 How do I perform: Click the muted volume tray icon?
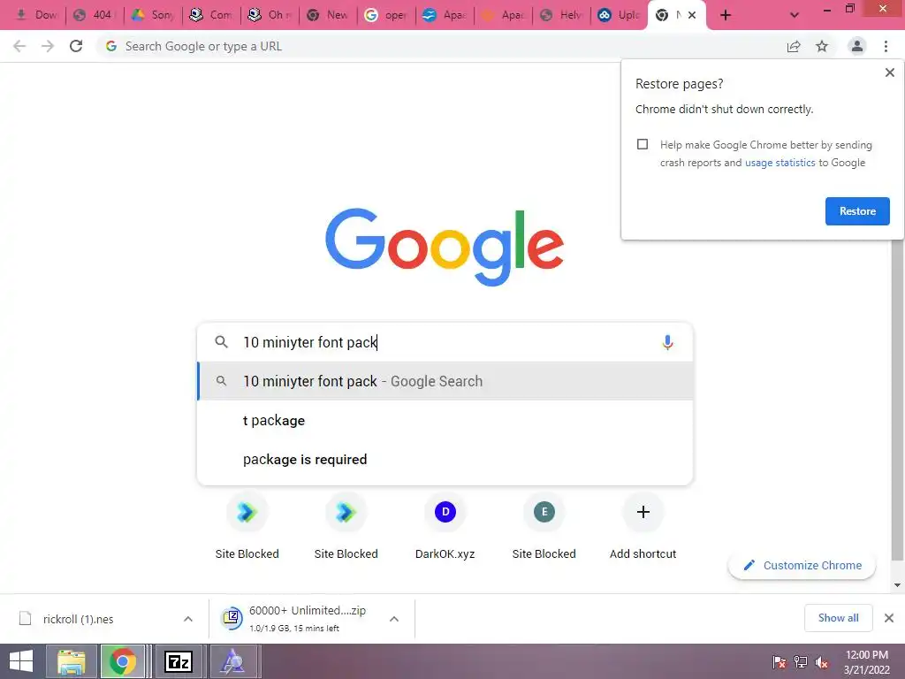822,662
